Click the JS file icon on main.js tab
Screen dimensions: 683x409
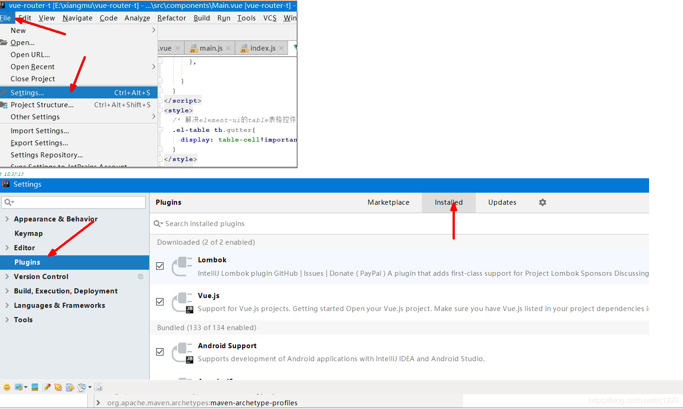coord(193,49)
